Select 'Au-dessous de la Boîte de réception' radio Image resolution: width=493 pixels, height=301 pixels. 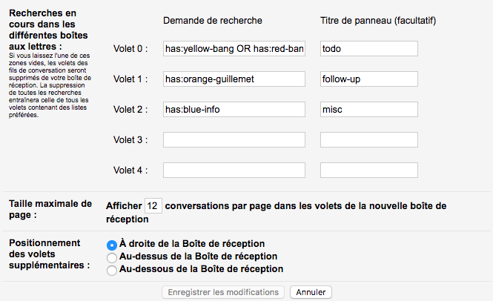[112, 270]
